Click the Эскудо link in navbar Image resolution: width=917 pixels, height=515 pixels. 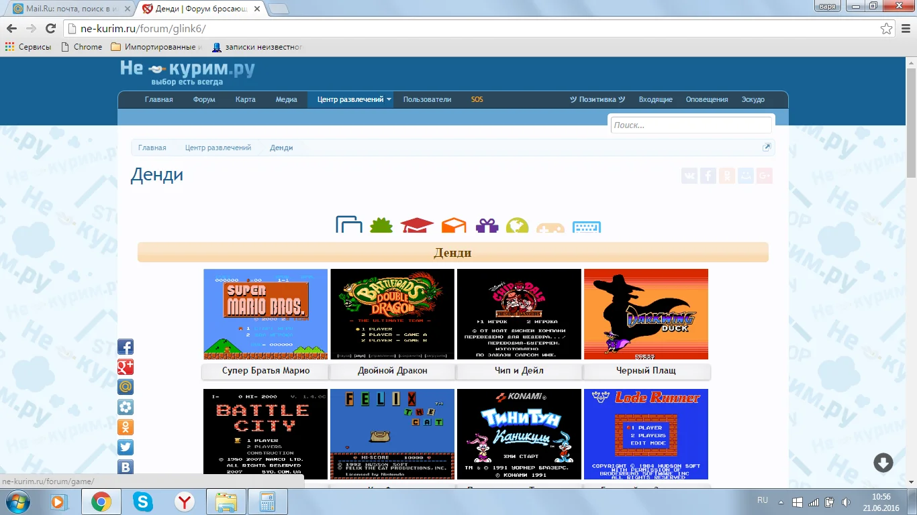[x=753, y=99]
